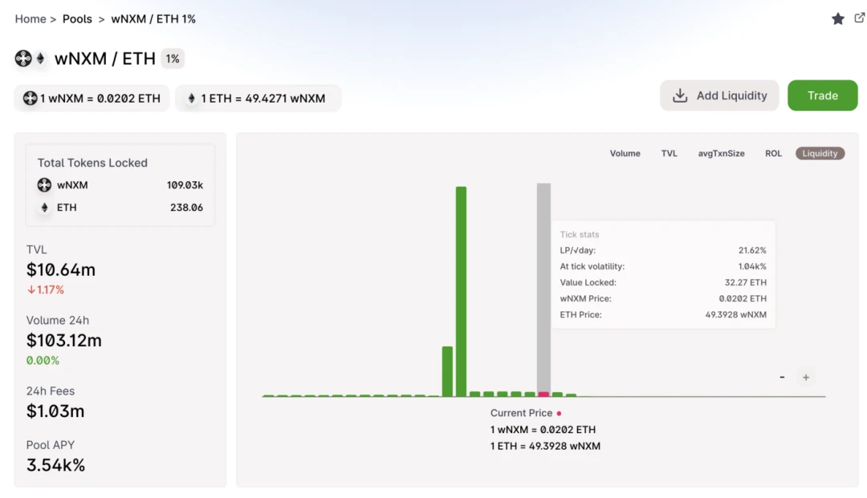Viewport: 867px width, 498px height.
Task: Navigate to Pools breadcrumb
Action: pyautogui.click(x=77, y=18)
